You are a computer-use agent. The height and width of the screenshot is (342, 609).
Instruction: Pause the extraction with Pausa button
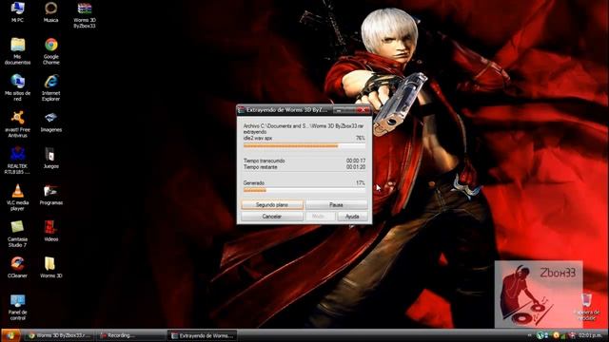(x=336, y=205)
